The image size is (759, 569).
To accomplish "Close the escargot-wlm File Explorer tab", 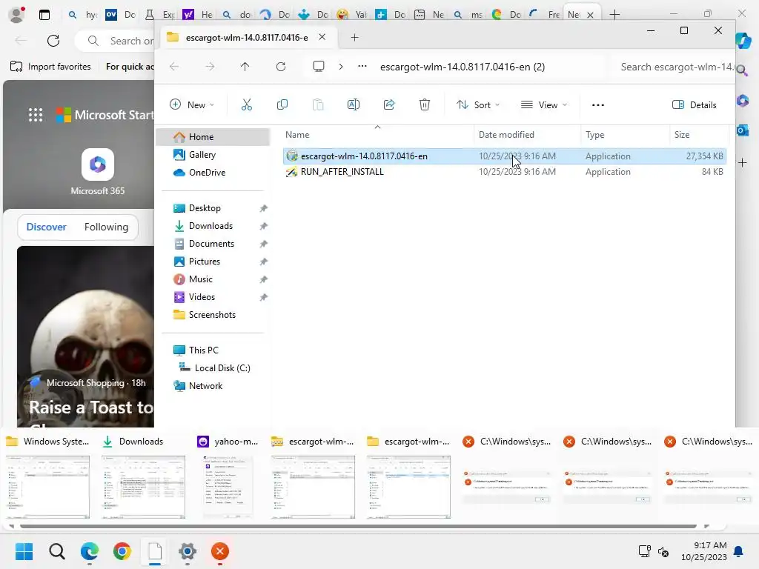I will (322, 37).
